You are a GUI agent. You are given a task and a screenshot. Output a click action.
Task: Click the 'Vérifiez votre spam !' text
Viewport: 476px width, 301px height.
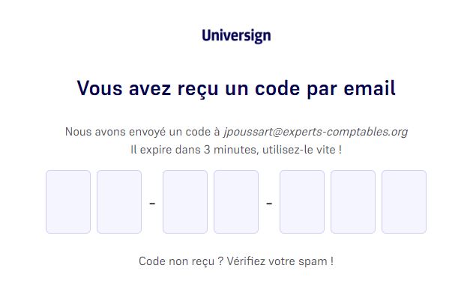pyautogui.click(x=280, y=261)
